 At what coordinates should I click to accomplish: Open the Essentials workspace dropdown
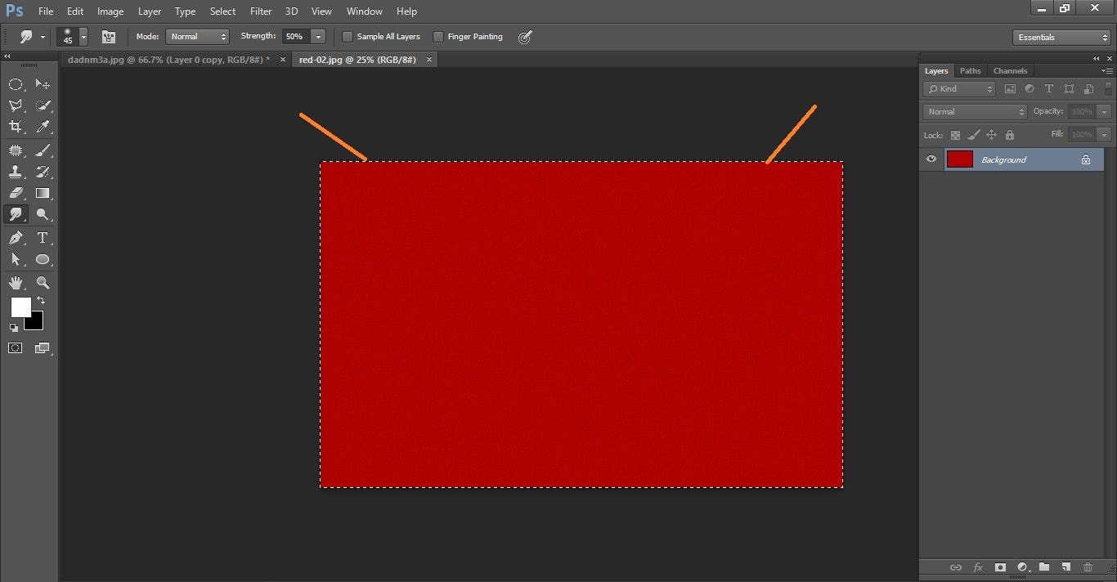(x=1061, y=38)
